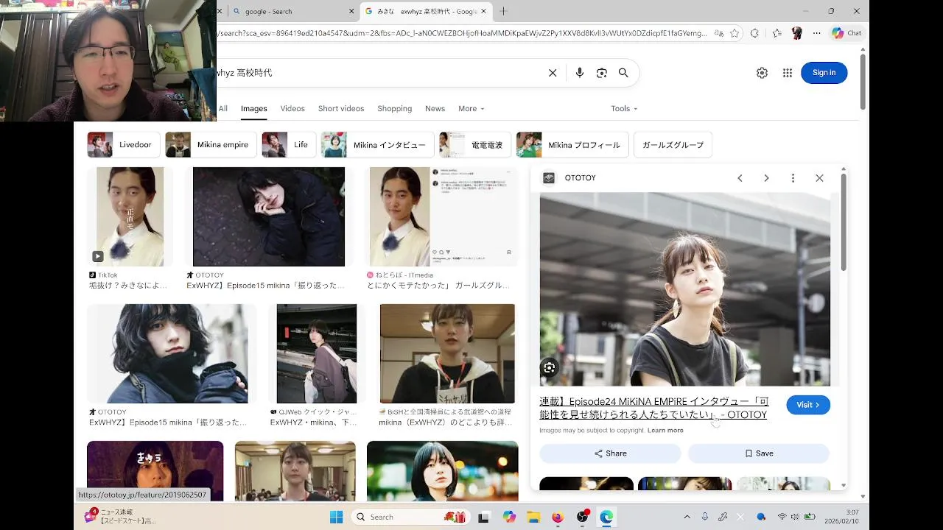
Task: Open the Learn more copyright link
Action: pyautogui.click(x=665, y=431)
